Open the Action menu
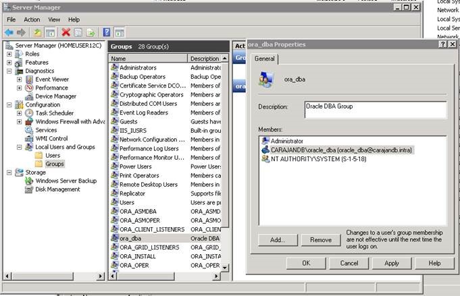Image resolution: width=460 pixels, height=296 pixels. pyautogui.click(x=32, y=20)
